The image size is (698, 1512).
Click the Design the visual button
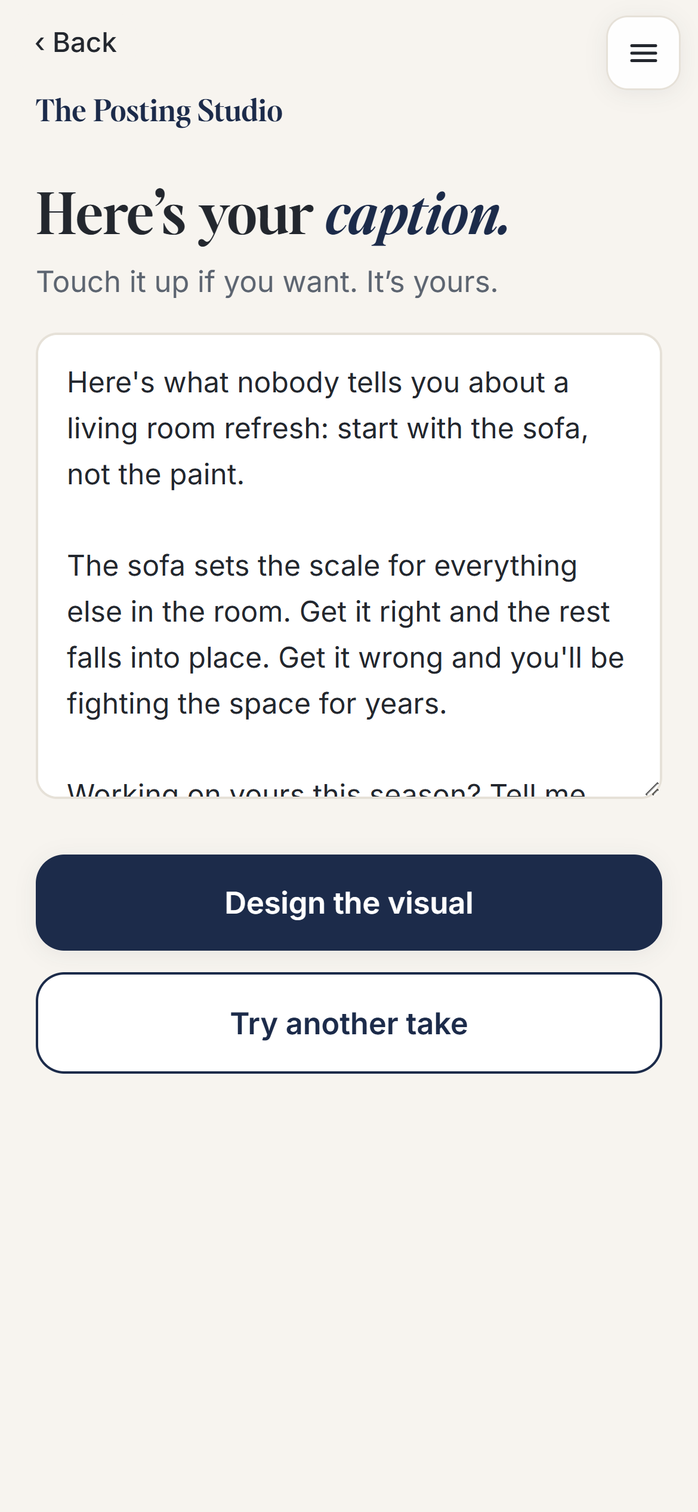tap(349, 902)
